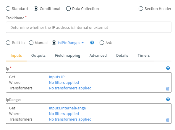Screen dimensions: 175x130
Task: Open the Details tab
Action: pos(122,55)
